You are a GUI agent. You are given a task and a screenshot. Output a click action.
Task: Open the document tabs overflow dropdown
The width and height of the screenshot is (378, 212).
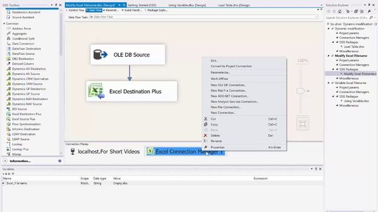321,5
